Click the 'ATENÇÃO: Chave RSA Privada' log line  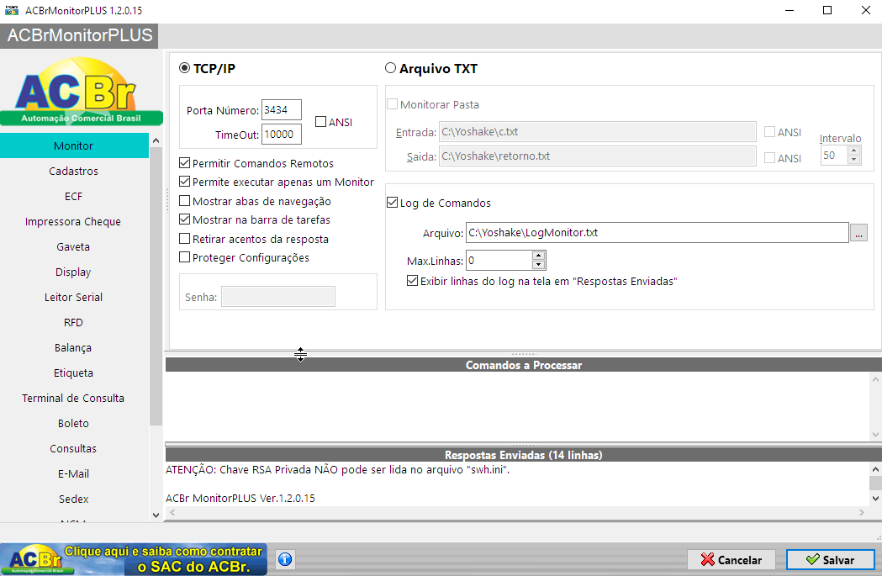(x=337, y=470)
